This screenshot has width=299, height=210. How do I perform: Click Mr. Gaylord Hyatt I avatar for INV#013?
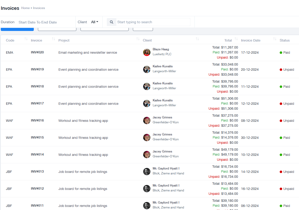147,172
